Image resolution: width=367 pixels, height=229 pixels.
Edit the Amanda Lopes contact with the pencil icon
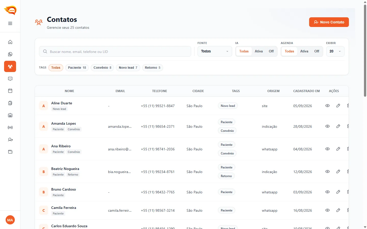(x=338, y=126)
